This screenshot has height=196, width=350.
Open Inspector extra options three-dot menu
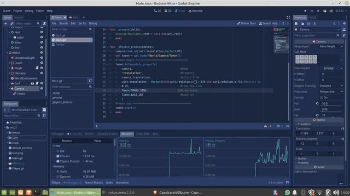315,23
